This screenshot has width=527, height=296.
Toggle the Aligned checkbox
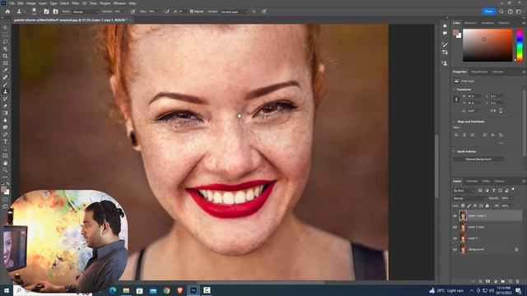(192, 12)
